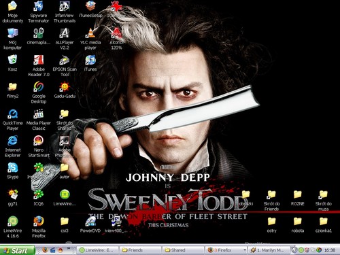Launch Internet Explorer desktop icon
The image size is (340, 255).
point(12,146)
